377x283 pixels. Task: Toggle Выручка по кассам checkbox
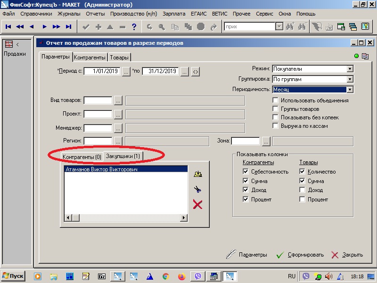point(276,126)
